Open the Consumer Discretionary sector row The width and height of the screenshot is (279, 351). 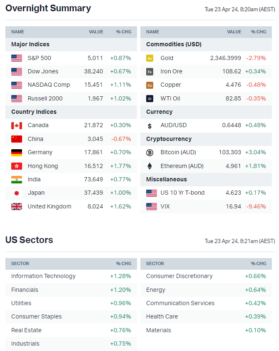pos(179,276)
